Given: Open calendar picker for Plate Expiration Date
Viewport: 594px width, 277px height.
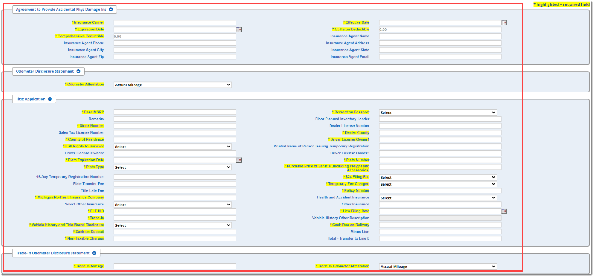Looking at the screenshot, I should coord(239,160).
